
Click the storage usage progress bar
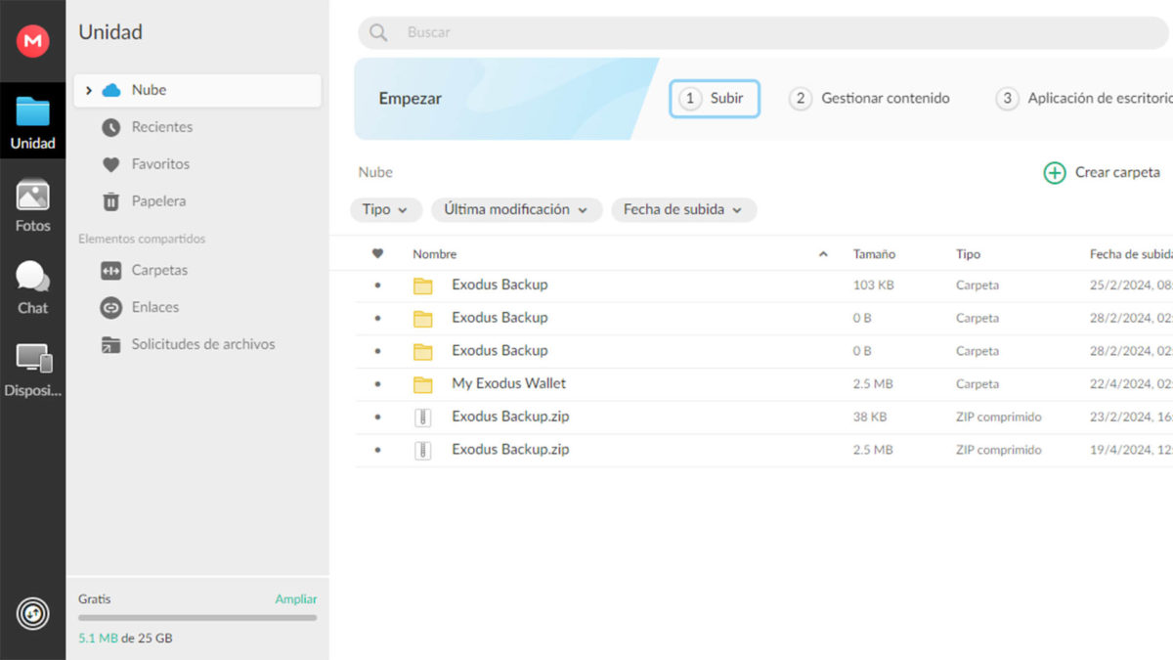point(197,618)
